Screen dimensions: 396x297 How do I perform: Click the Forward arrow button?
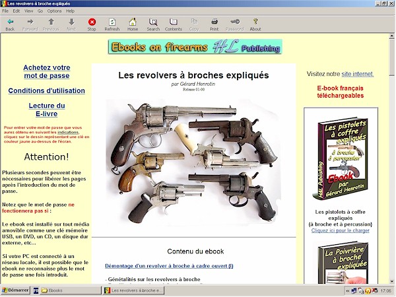(30, 24)
